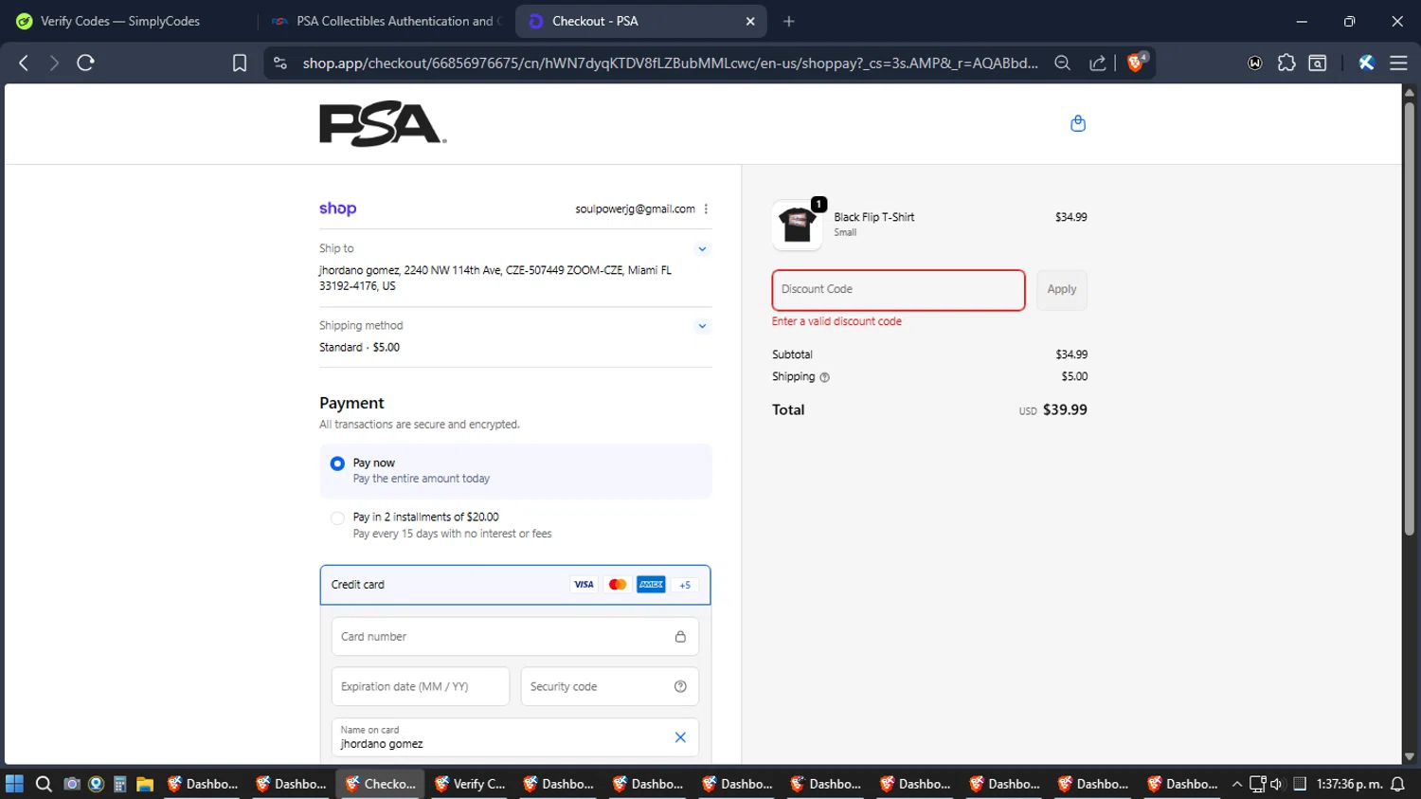Click the Visa card logo
Viewport: 1421px width, 799px height.
coord(584,585)
